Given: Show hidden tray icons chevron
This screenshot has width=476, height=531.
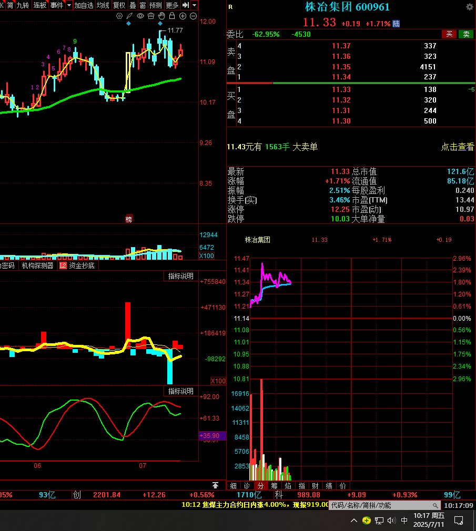Looking at the screenshot, I should point(353,520).
